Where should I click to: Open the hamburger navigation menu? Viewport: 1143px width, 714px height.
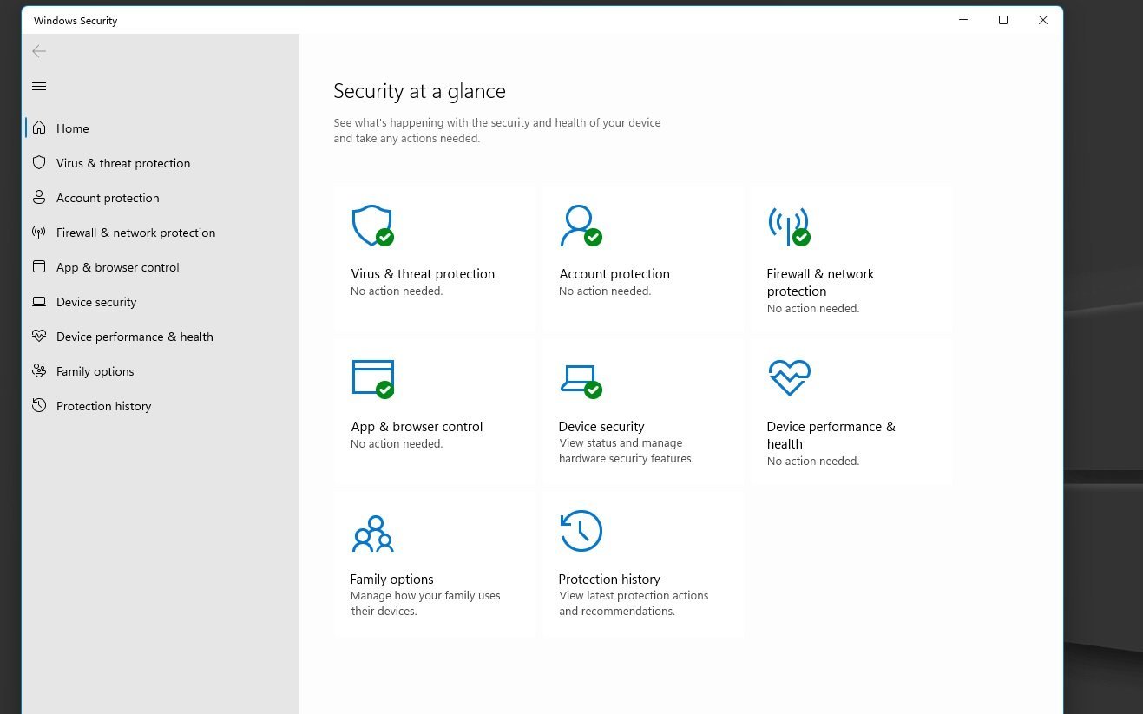39,86
